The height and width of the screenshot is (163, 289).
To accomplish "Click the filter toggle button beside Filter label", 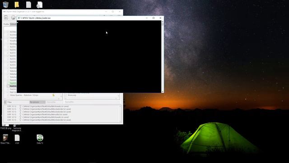I will click(x=5, y=102).
